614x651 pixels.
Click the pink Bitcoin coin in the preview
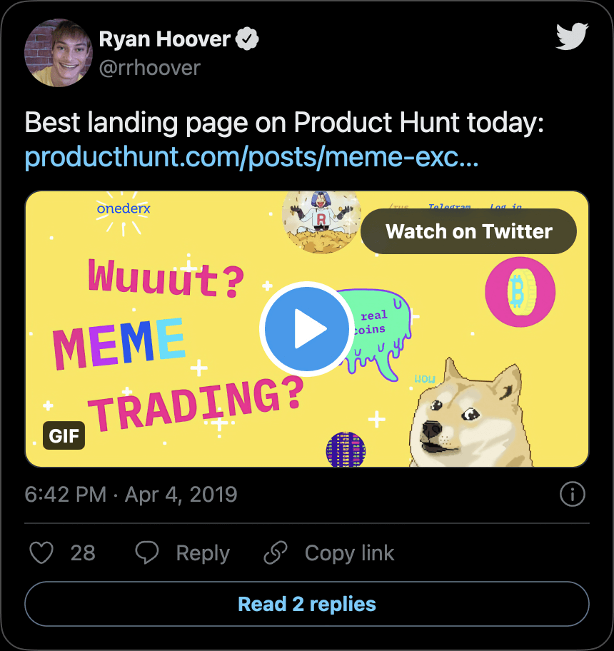coord(519,292)
